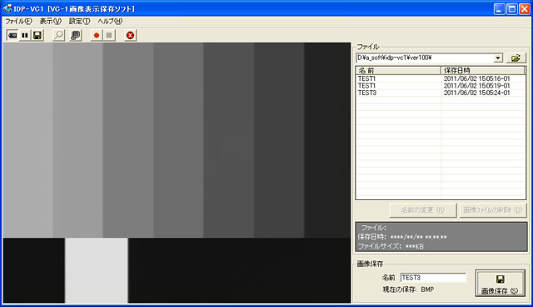533x307 pixels.
Task: Maximize the IDP-VC1 window
Action: pyautogui.click(x=512, y=9)
